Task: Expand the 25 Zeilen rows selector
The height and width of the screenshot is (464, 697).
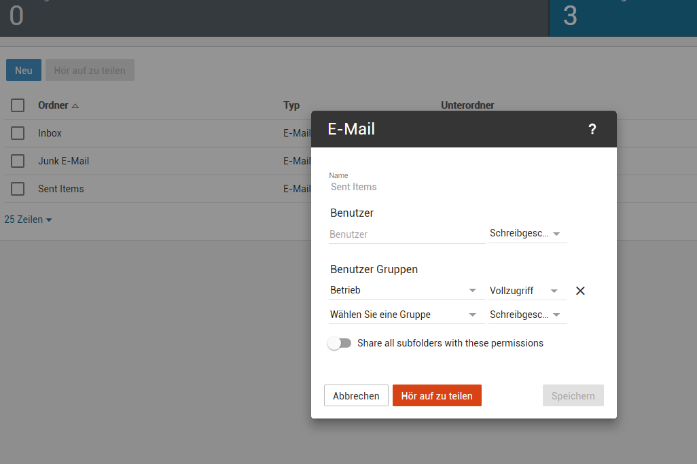Action: 29,219
